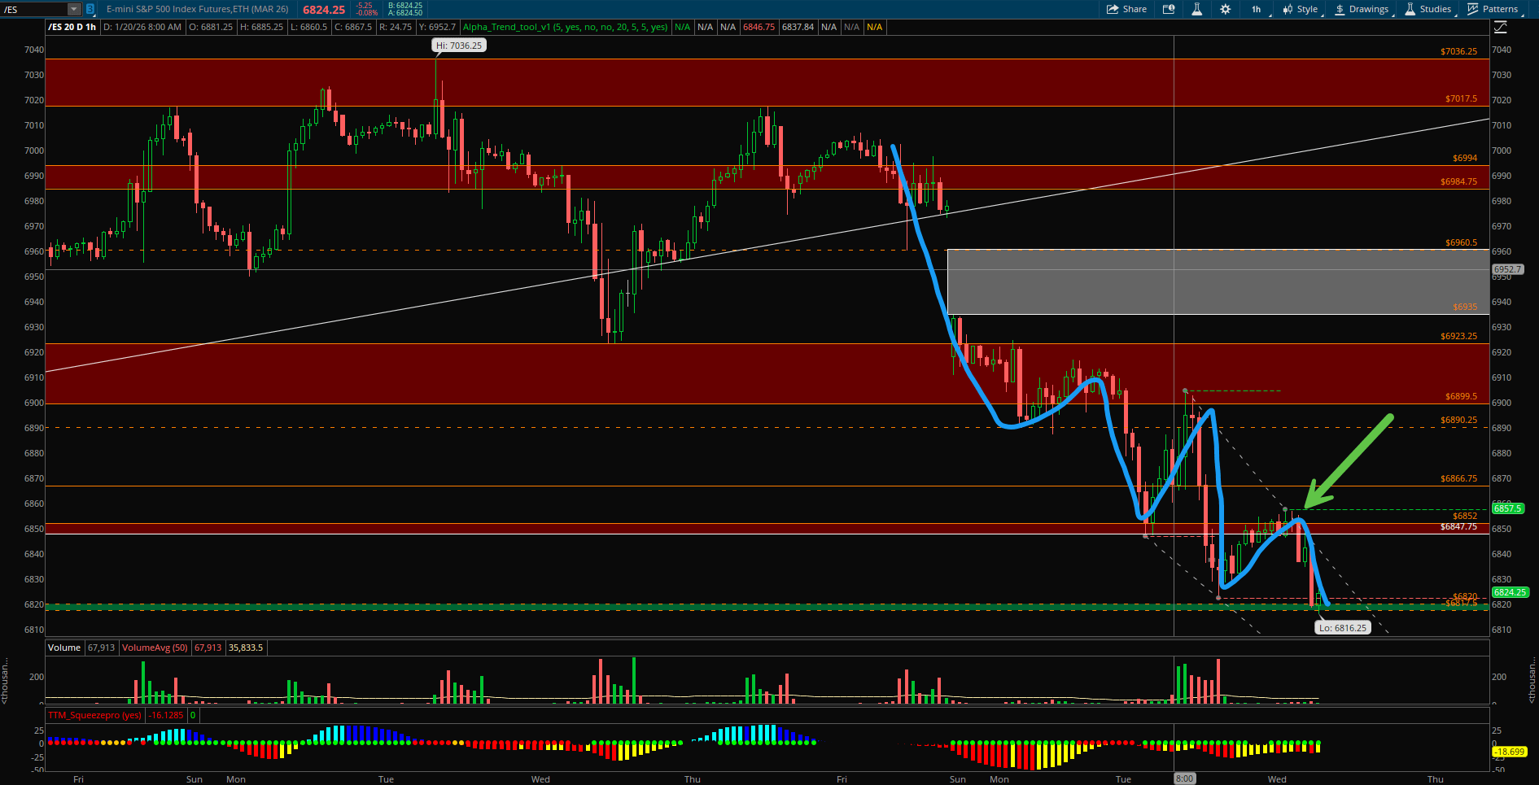The image size is (1539, 785).
Task: Open the symbol selector dropdown arrow
Action: coord(74,10)
